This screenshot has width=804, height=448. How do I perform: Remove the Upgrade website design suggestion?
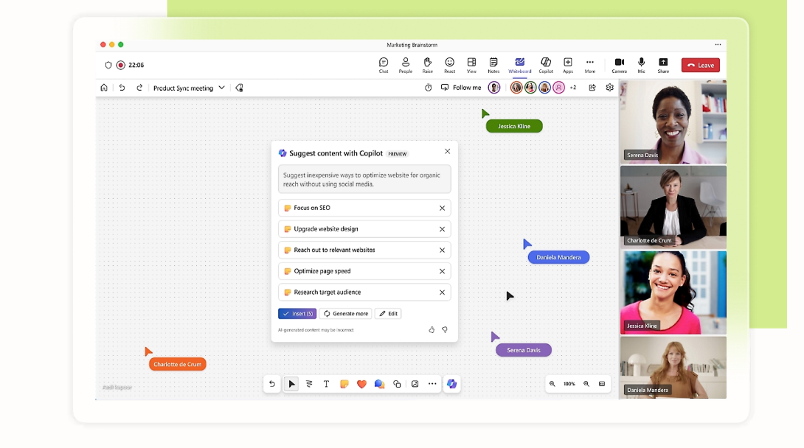442,229
